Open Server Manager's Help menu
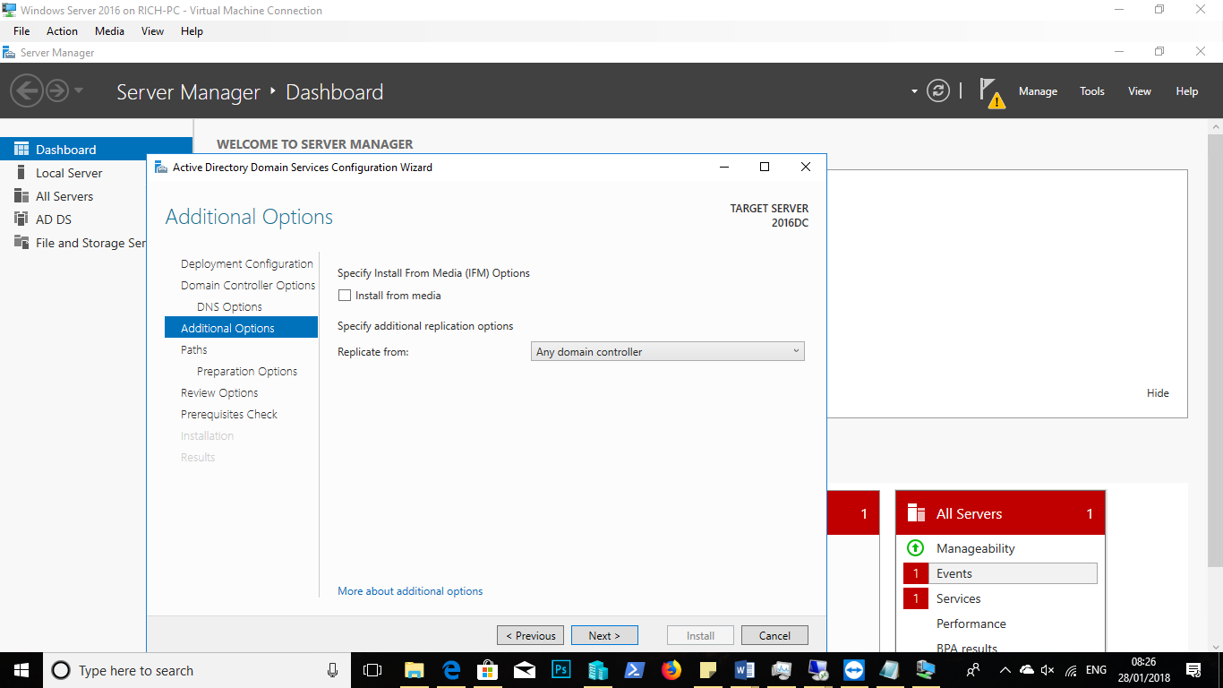 (1186, 91)
